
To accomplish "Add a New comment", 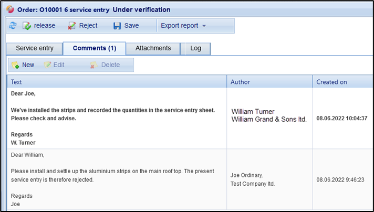I will 23,65.
